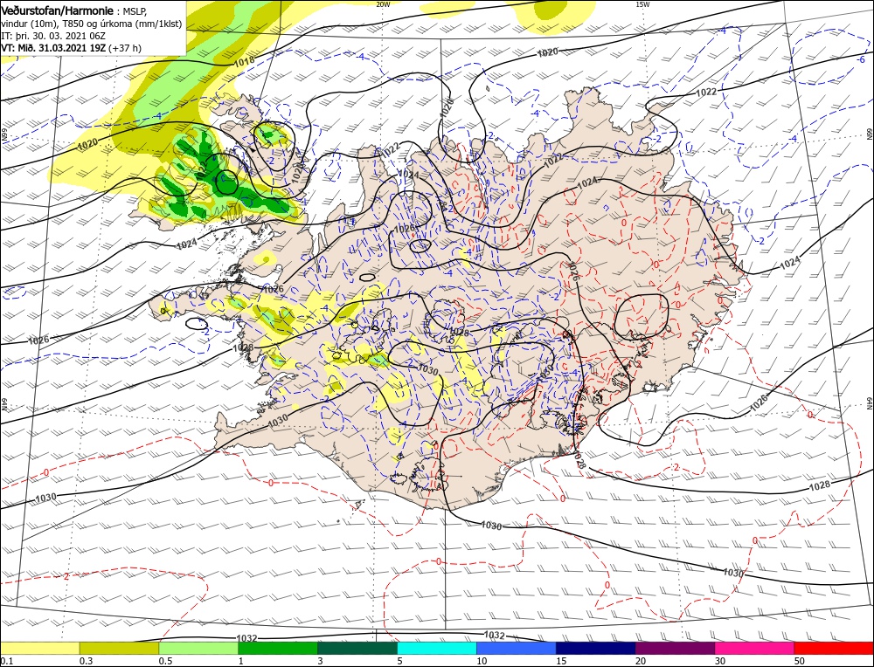Click the olive 0.3 mm legend swatch
This screenshot has width=874, height=667.
[x=119, y=648]
